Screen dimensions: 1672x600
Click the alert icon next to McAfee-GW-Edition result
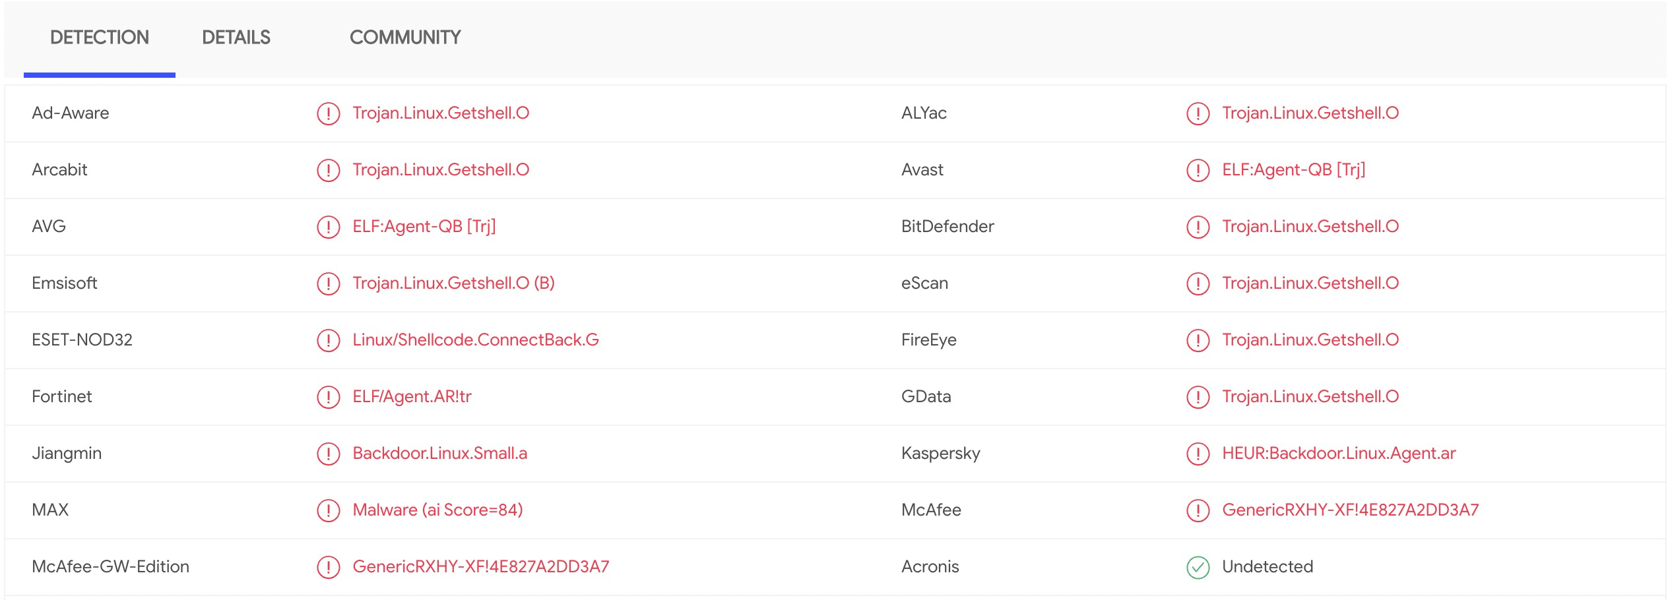pyautogui.click(x=328, y=567)
